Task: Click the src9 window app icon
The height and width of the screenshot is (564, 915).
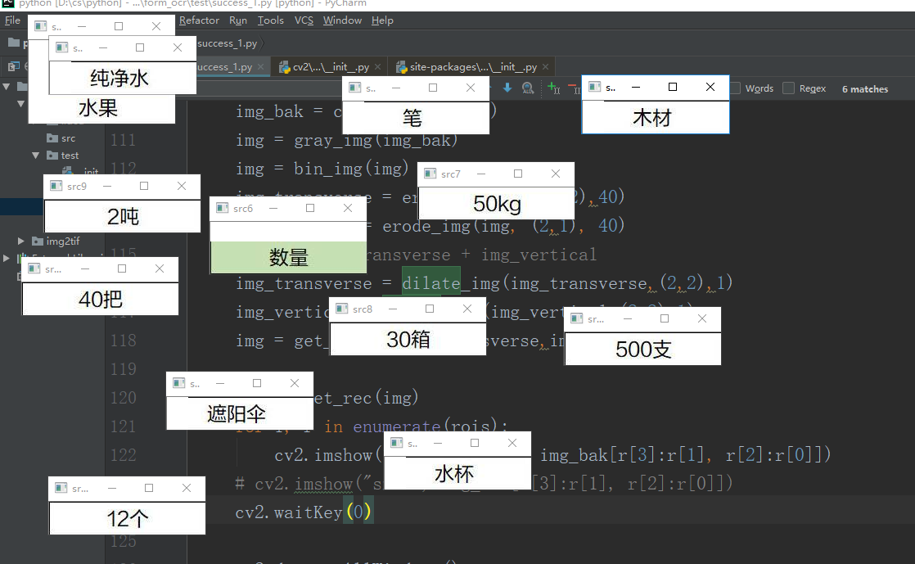Action: tap(56, 186)
